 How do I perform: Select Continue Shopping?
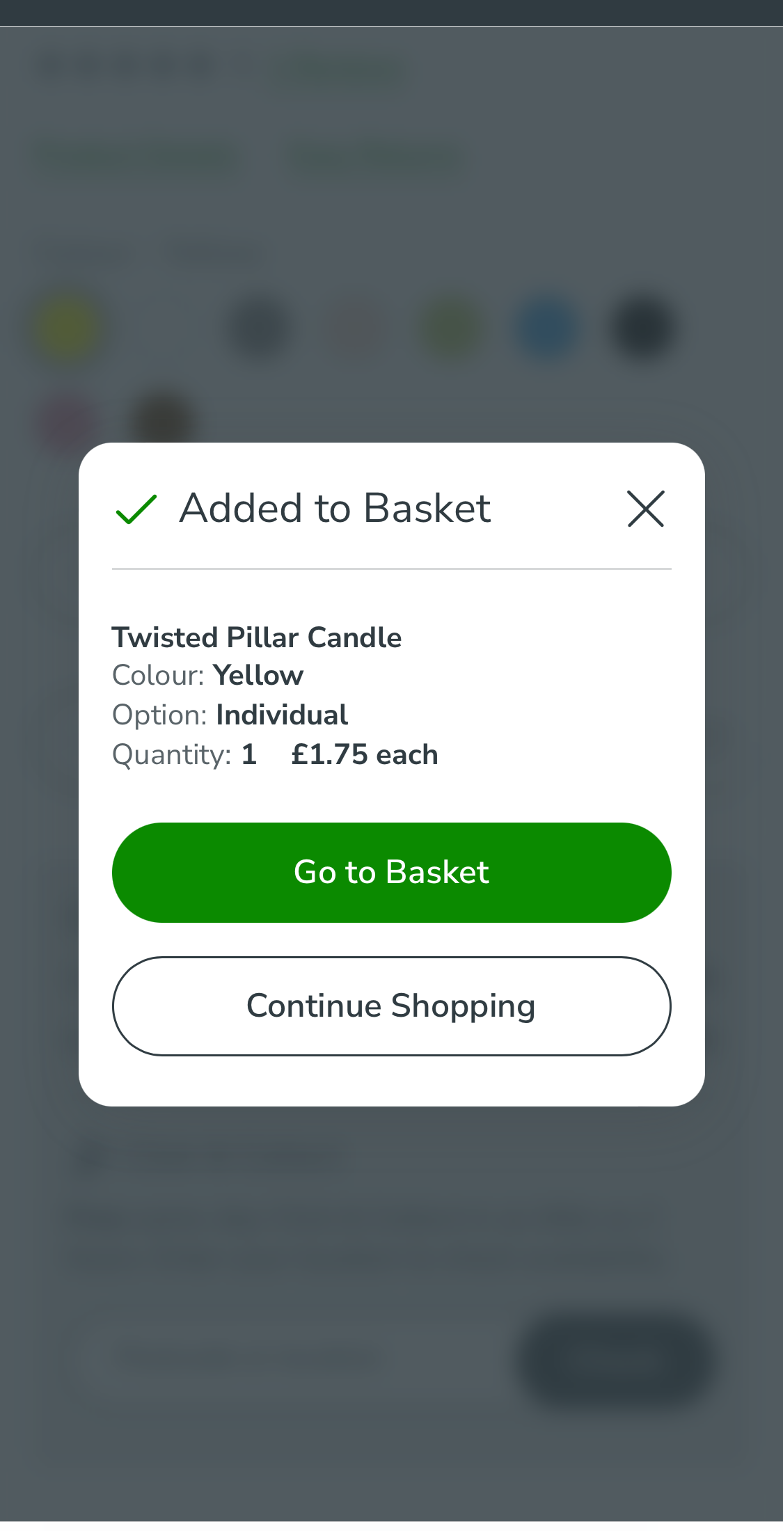click(392, 1006)
